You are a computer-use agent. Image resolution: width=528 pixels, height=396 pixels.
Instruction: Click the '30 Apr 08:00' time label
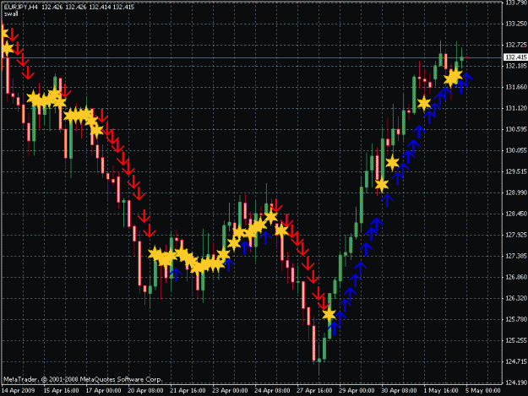click(x=399, y=391)
